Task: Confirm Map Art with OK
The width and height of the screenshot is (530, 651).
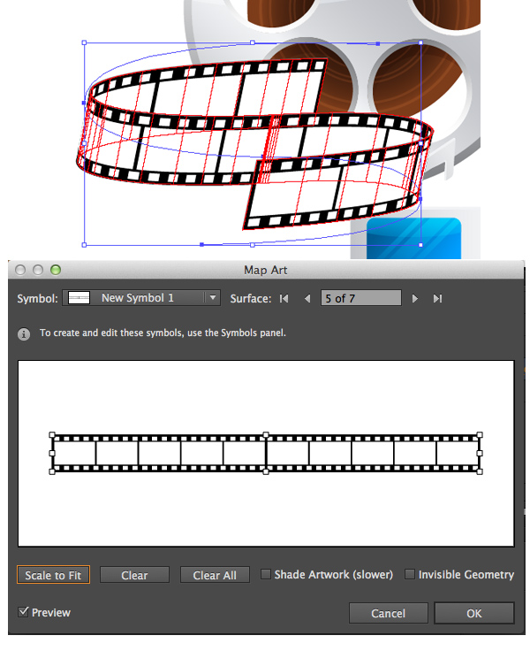Action: (474, 613)
